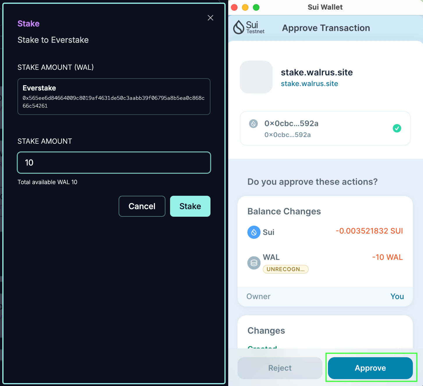Click the Stake button in the dialog

click(190, 206)
